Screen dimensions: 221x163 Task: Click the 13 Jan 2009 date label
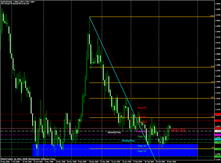pos(115,162)
